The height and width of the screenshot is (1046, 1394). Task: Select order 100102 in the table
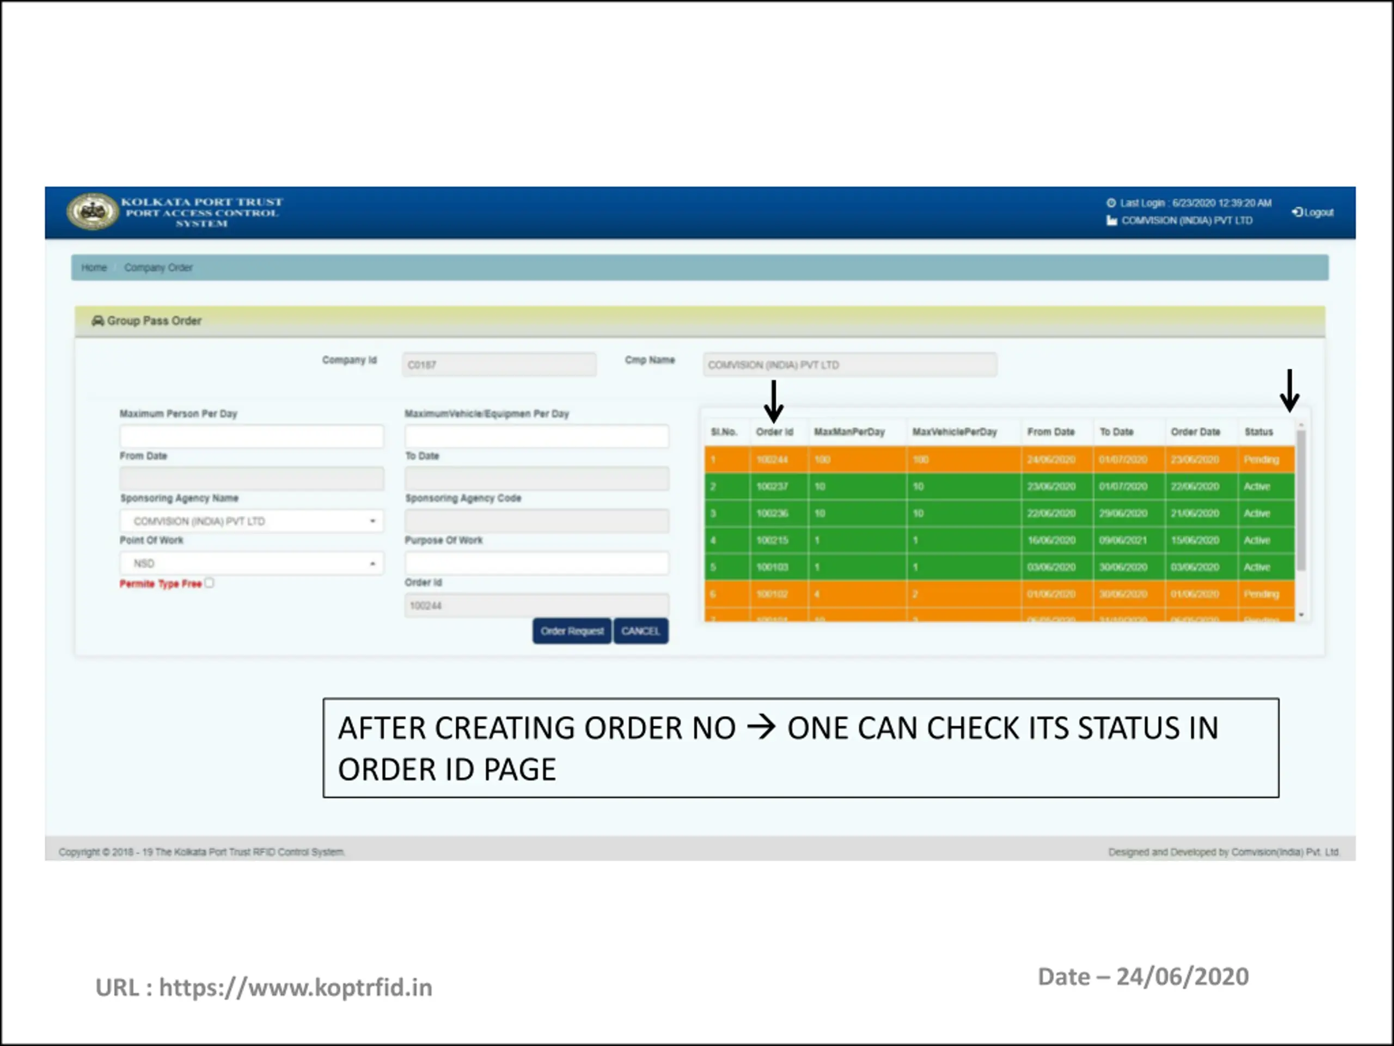click(x=1000, y=594)
